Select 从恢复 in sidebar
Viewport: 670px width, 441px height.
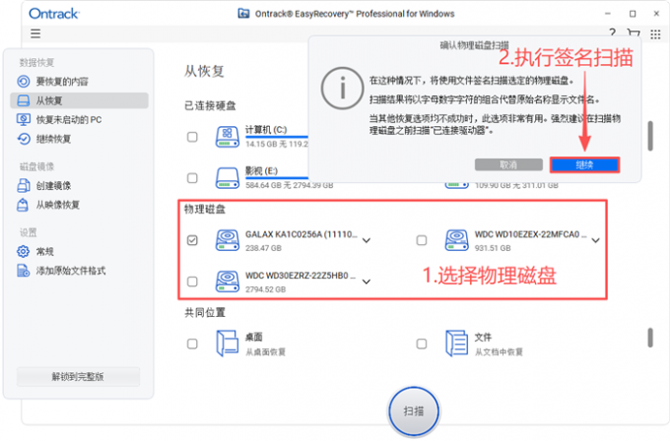[80, 100]
